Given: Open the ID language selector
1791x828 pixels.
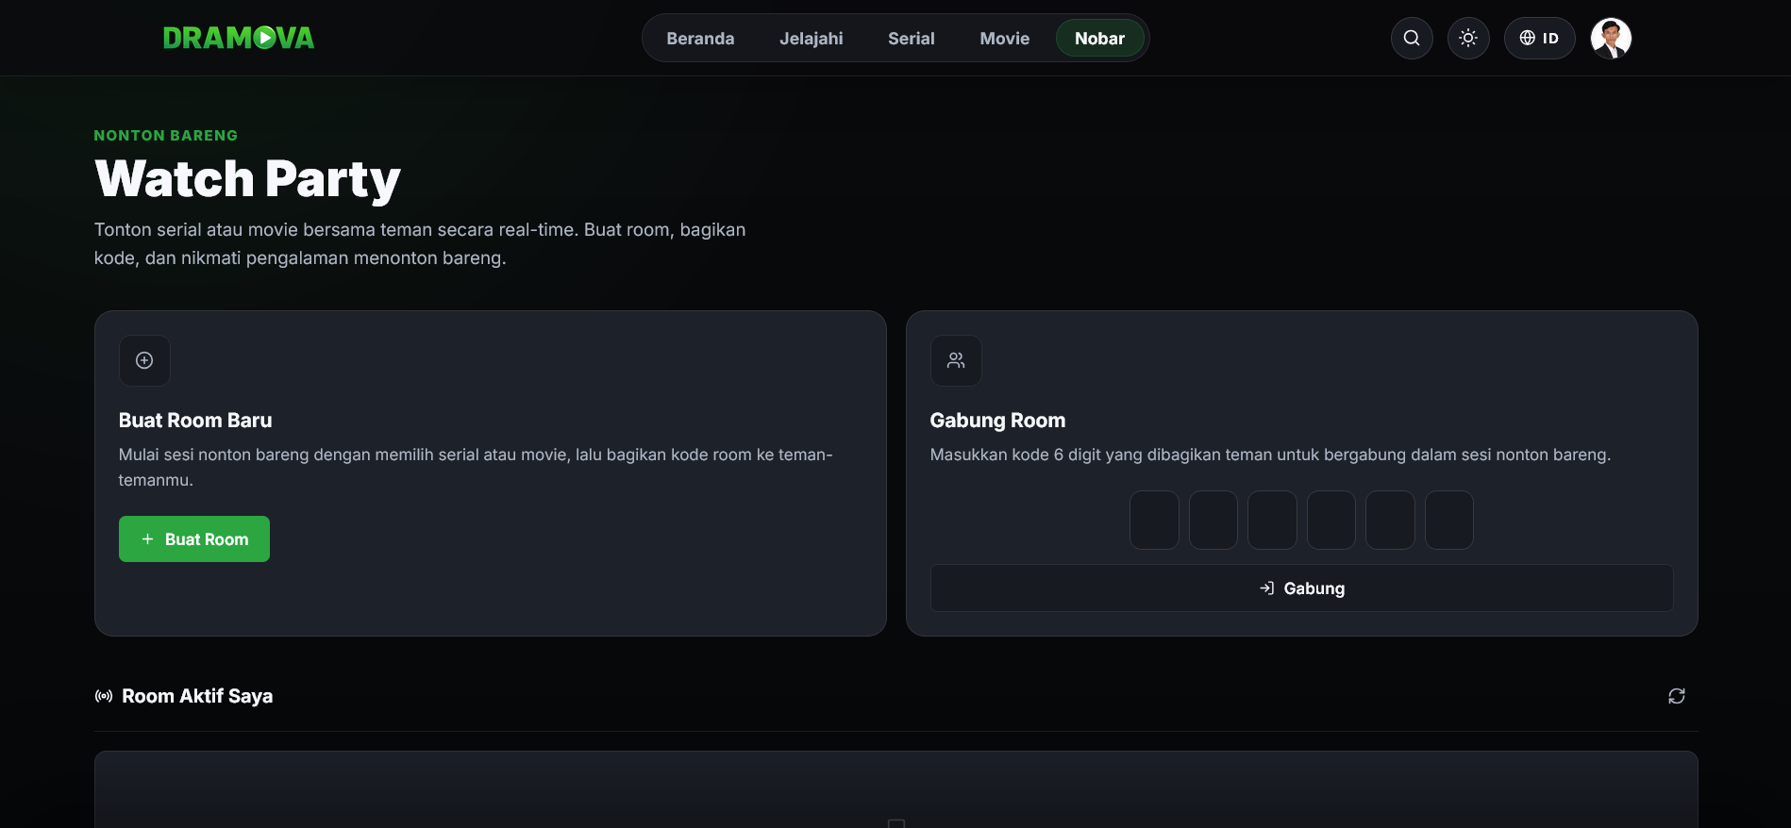Looking at the screenshot, I should tap(1539, 38).
